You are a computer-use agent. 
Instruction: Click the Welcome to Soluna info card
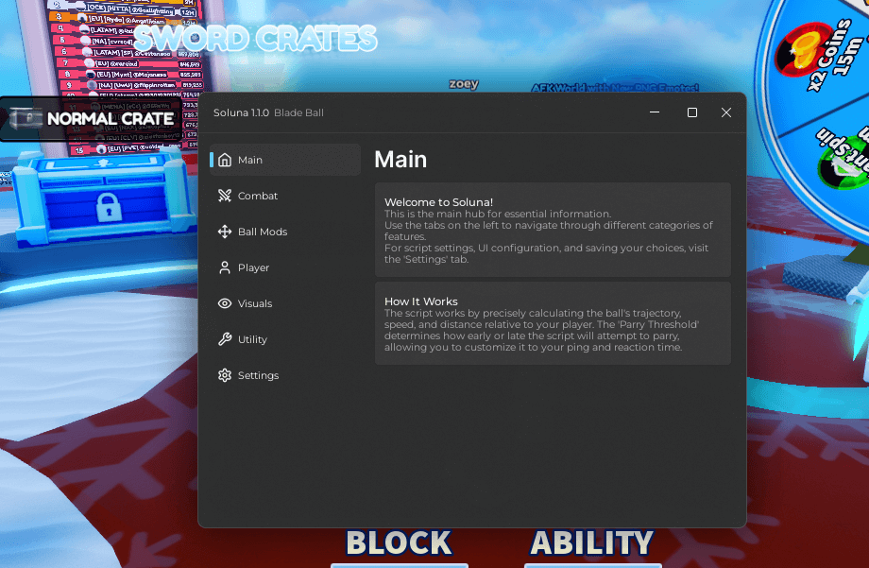pyautogui.click(x=553, y=230)
